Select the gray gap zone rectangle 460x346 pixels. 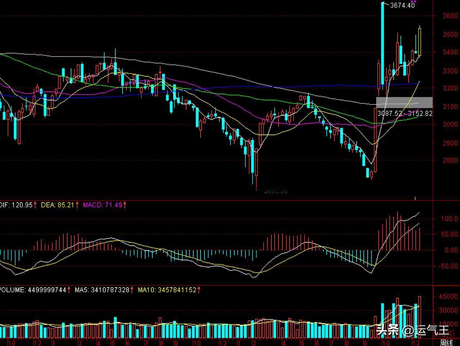pos(404,103)
